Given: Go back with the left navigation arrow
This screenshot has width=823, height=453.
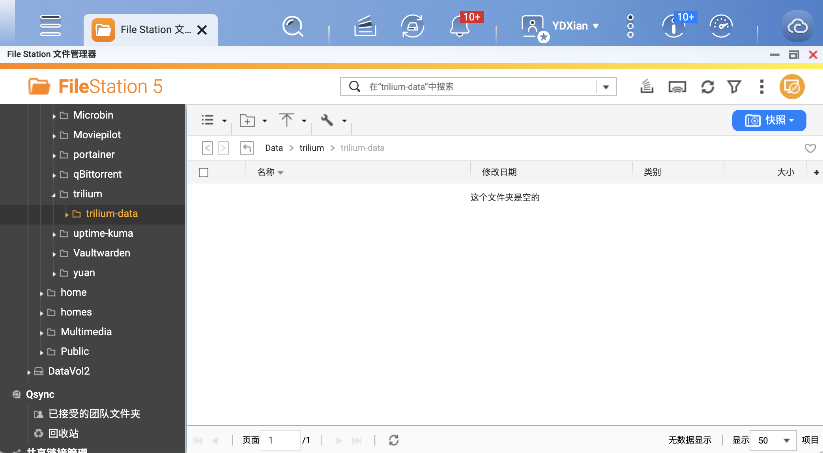Looking at the screenshot, I should [208, 148].
